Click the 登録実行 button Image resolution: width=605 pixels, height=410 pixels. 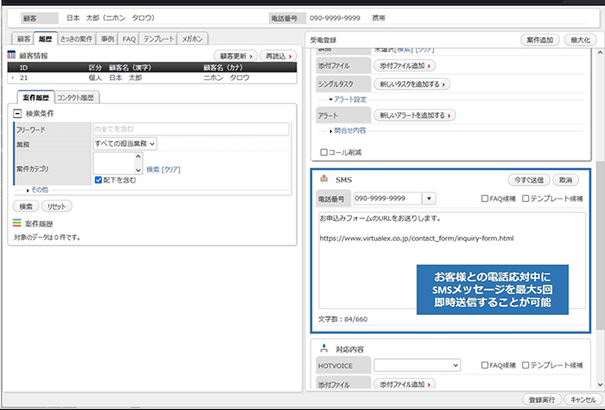(542, 400)
